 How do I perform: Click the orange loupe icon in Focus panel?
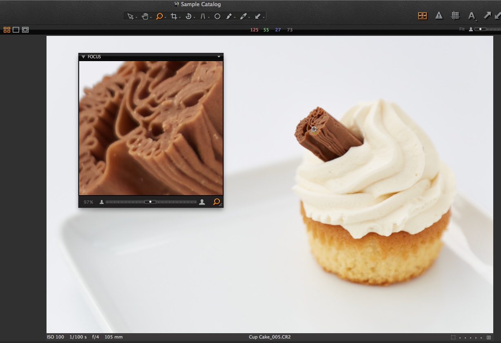coord(216,202)
